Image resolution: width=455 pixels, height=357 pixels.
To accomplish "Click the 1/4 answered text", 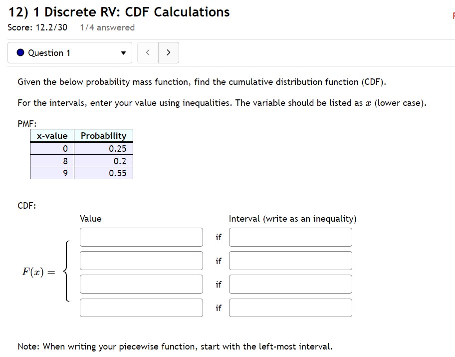I will (107, 27).
